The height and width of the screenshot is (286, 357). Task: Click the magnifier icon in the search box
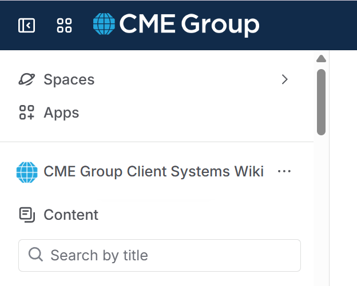pos(35,255)
